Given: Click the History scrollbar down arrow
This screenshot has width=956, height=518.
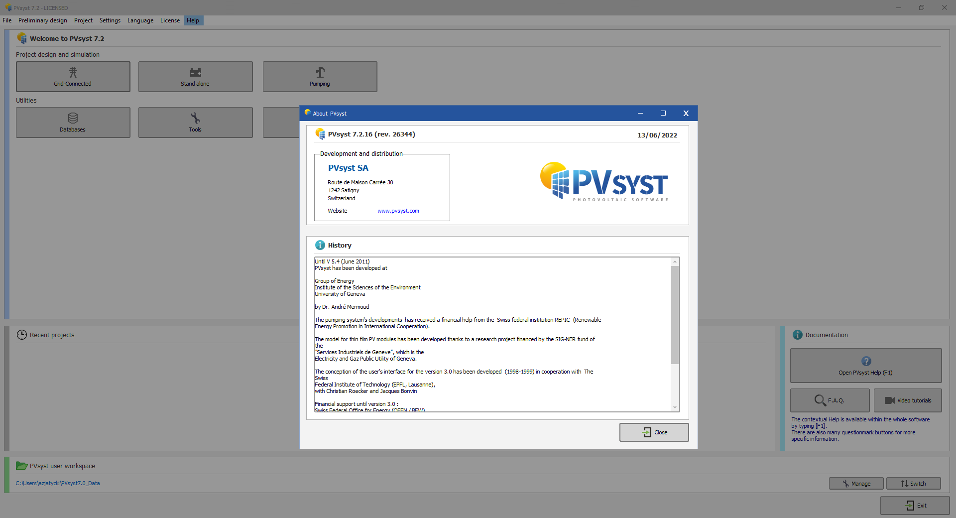Looking at the screenshot, I should [x=675, y=407].
